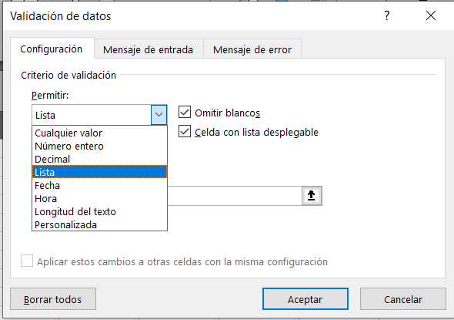Select the Hora option

(x=99, y=199)
